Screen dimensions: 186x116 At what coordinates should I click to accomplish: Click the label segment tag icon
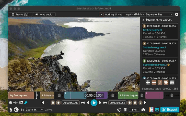(166, 83)
